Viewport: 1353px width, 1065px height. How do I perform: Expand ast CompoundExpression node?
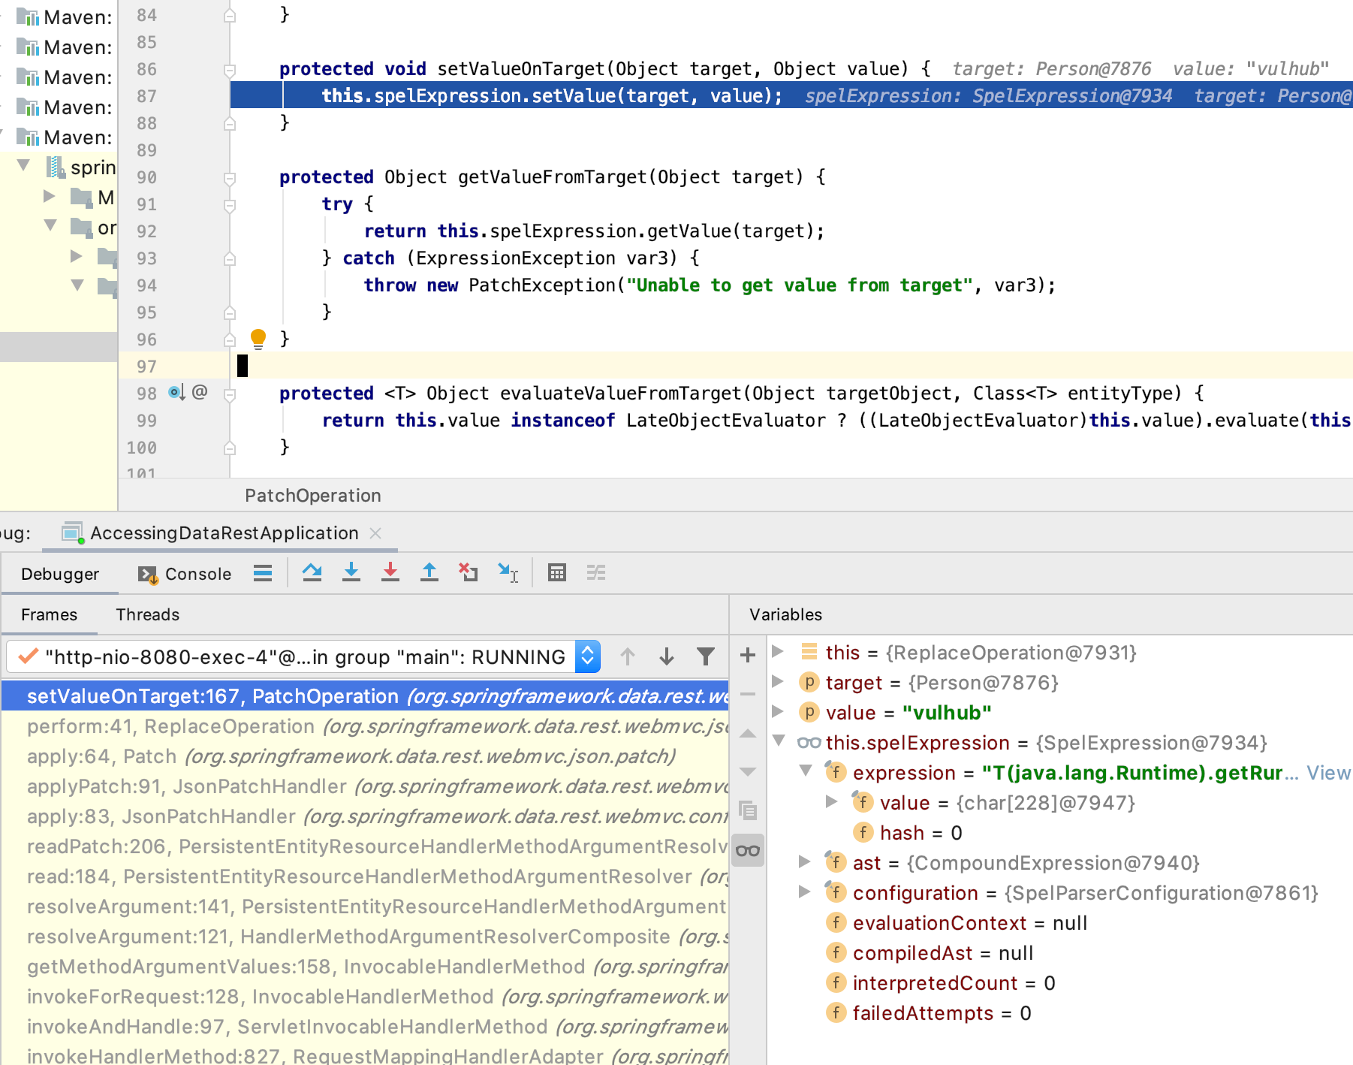point(804,861)
